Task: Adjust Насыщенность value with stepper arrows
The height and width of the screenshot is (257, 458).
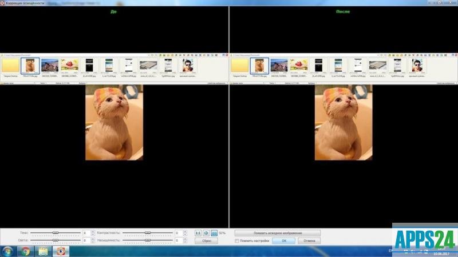Action: pyautogui.click(x=185, y=240)
